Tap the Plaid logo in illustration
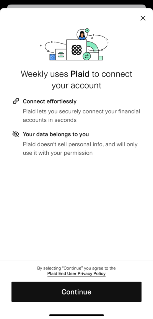153x319 pixels. (76, 50)
